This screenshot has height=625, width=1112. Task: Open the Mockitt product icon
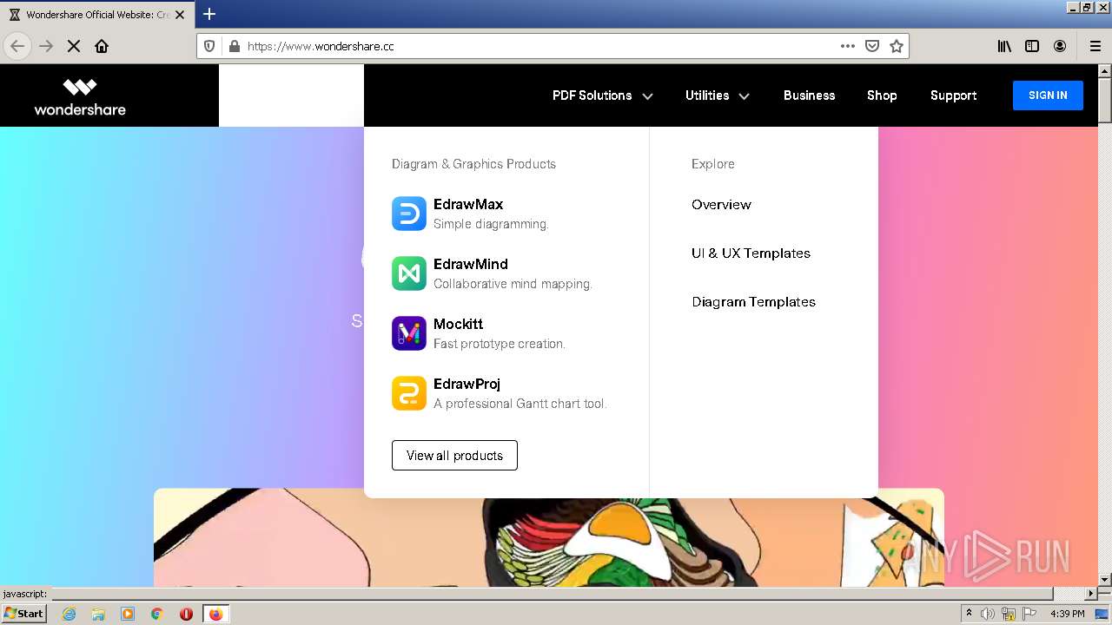coord(409,333)
